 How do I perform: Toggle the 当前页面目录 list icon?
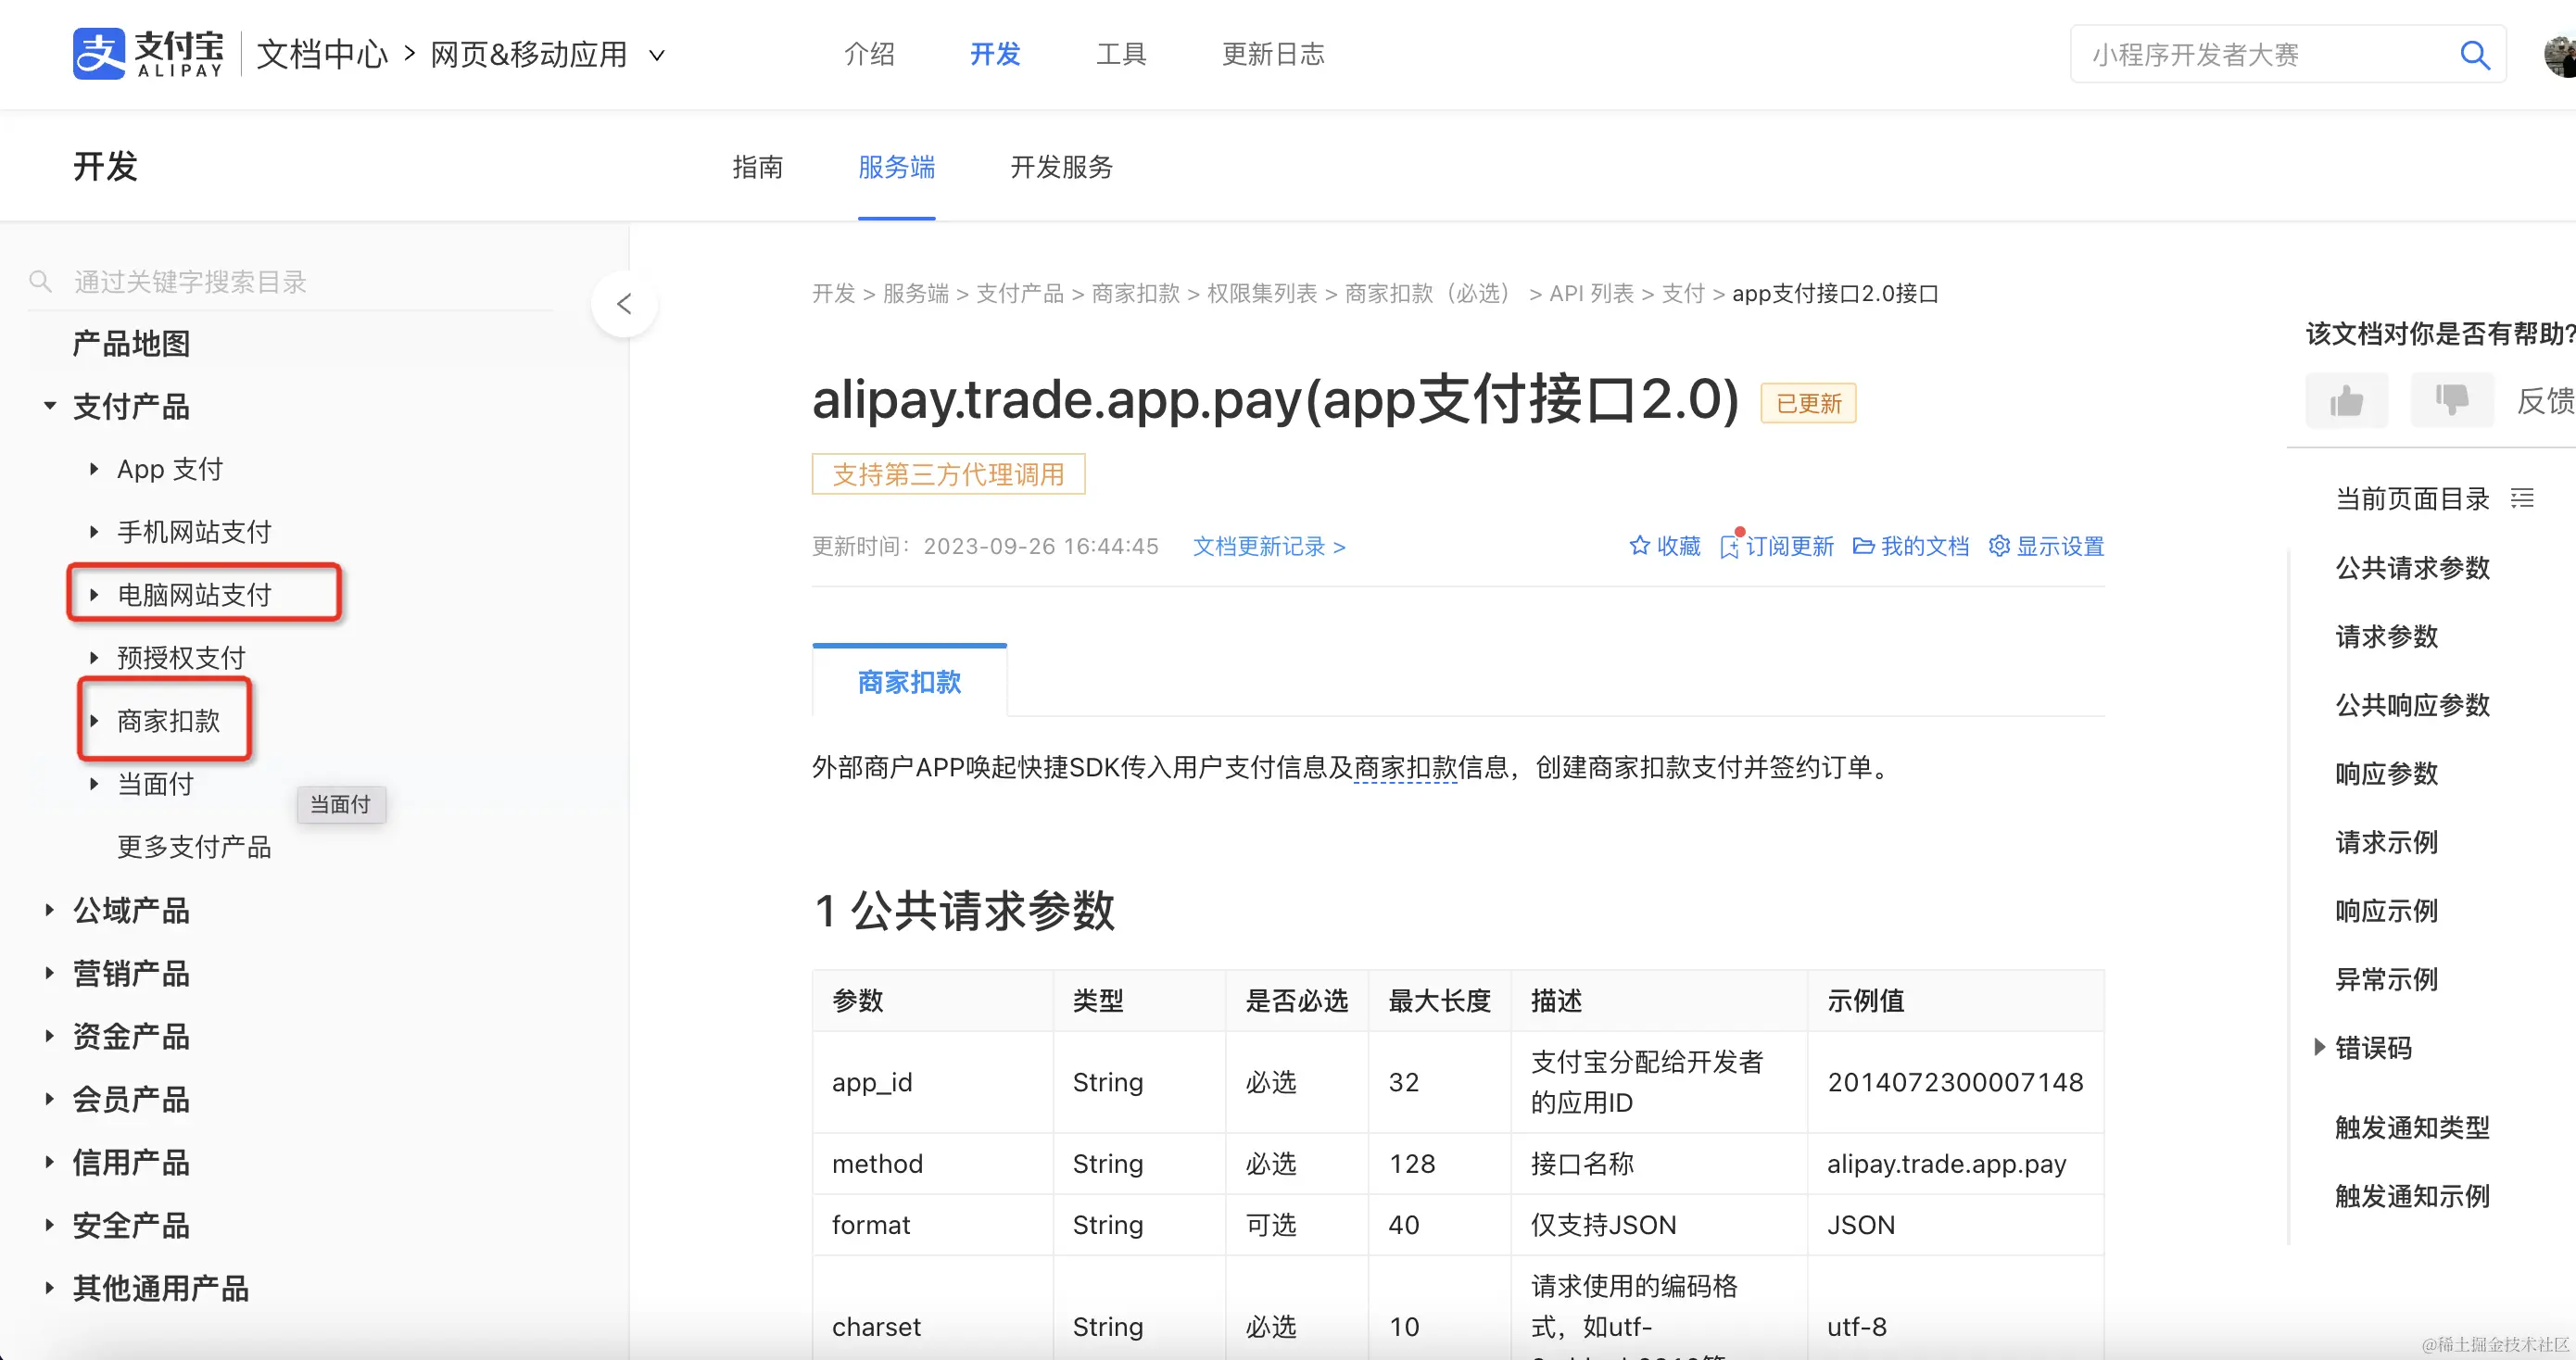pyautogui.click(x=2522, y=498)
